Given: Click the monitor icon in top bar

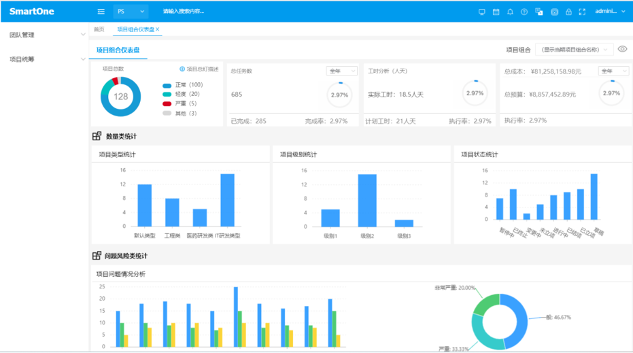Looking at the screenshot, I should click(482, 12).
